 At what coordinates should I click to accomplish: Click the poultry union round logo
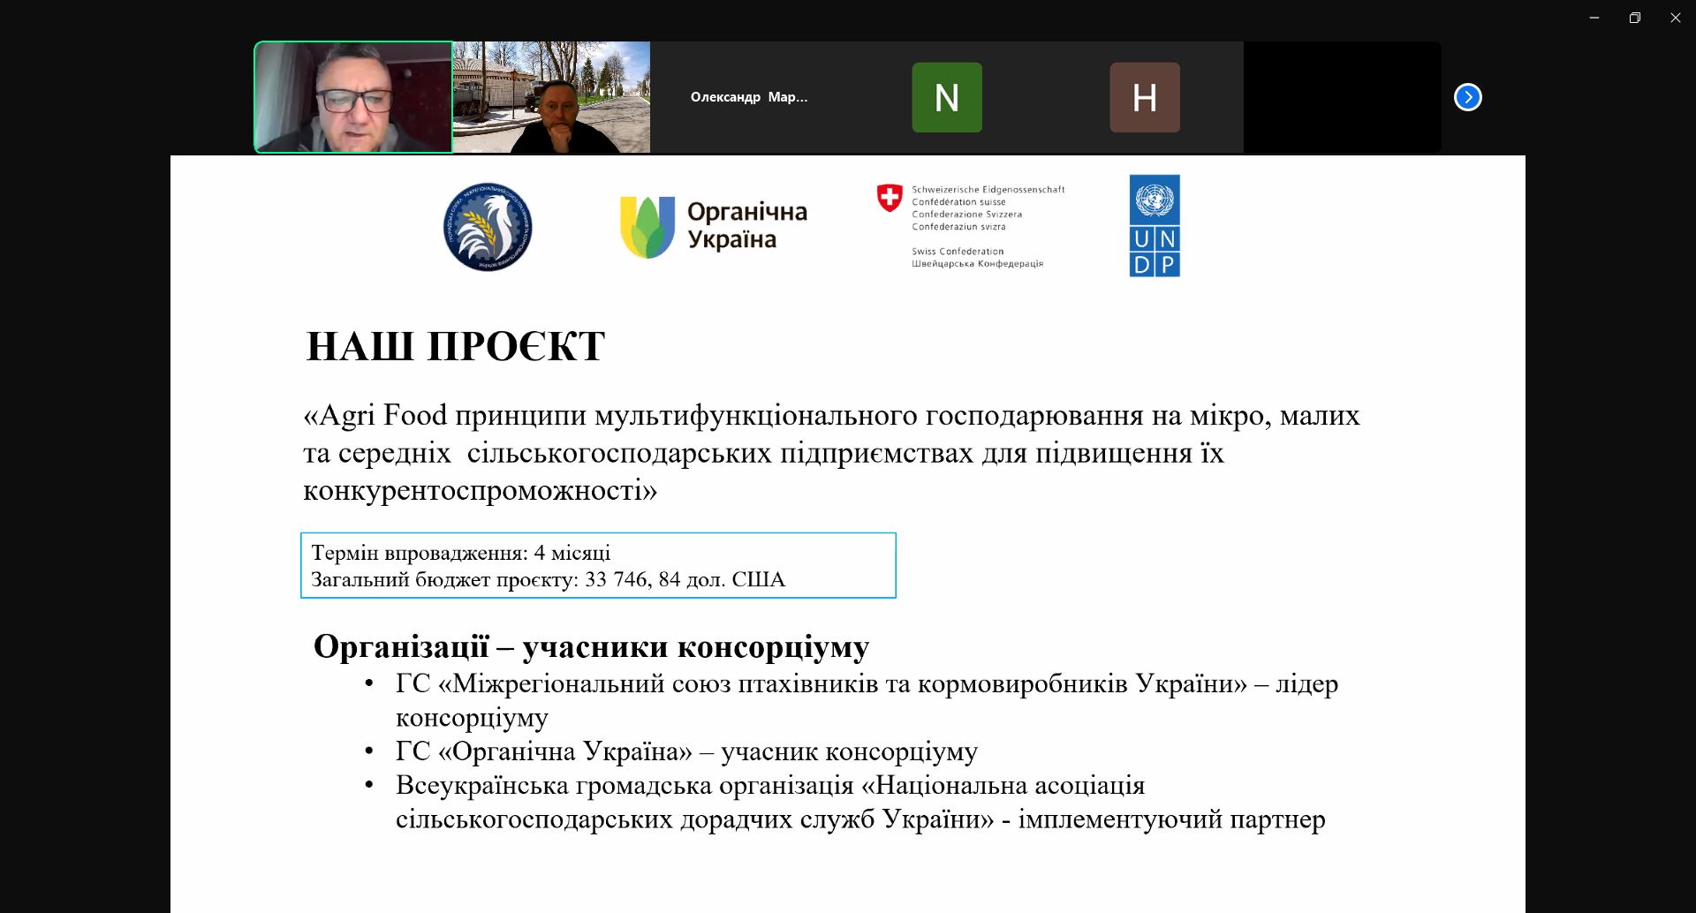(x=488, y=227)
